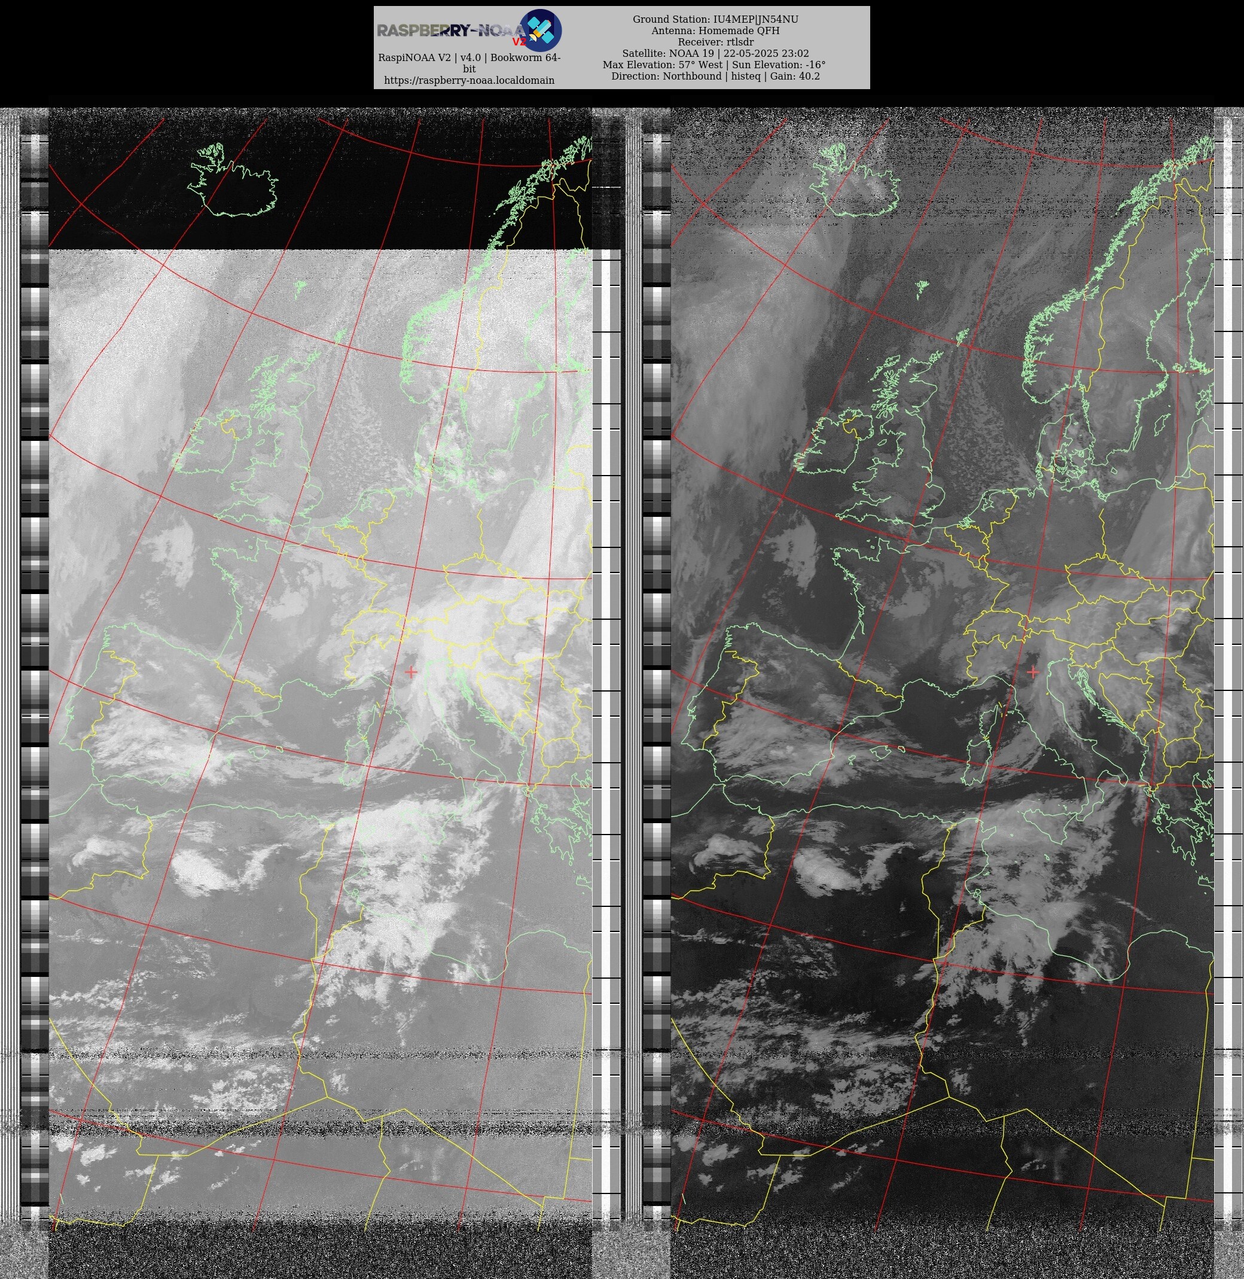Click 'Direction: Northbound | histeq | Gain: 40.2'
Screen dimensions: 1244x1279
tap(715, 76)
